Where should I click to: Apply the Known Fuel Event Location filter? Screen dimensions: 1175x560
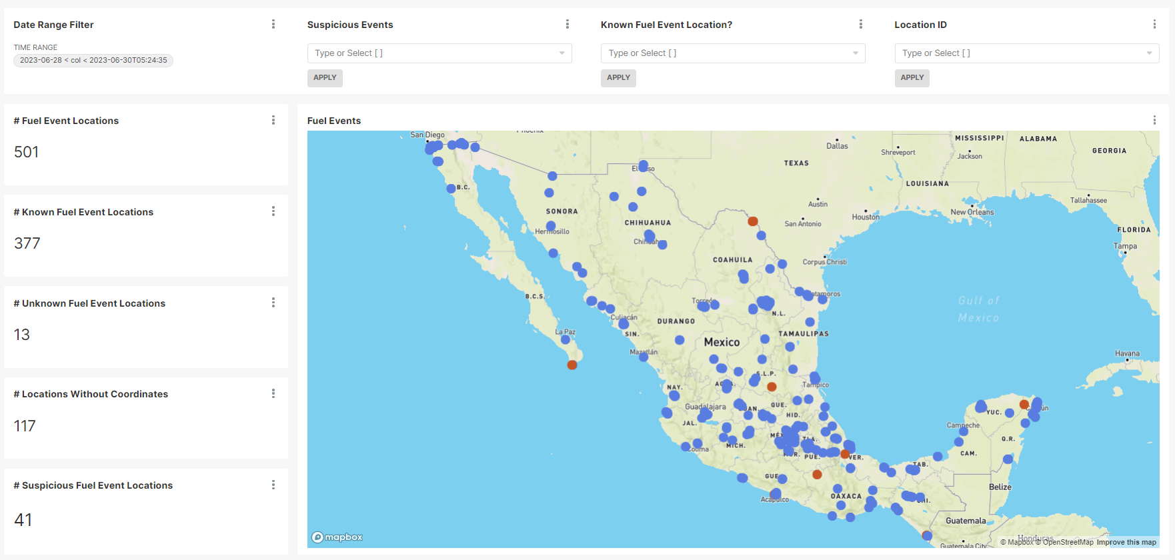[618, 78]
